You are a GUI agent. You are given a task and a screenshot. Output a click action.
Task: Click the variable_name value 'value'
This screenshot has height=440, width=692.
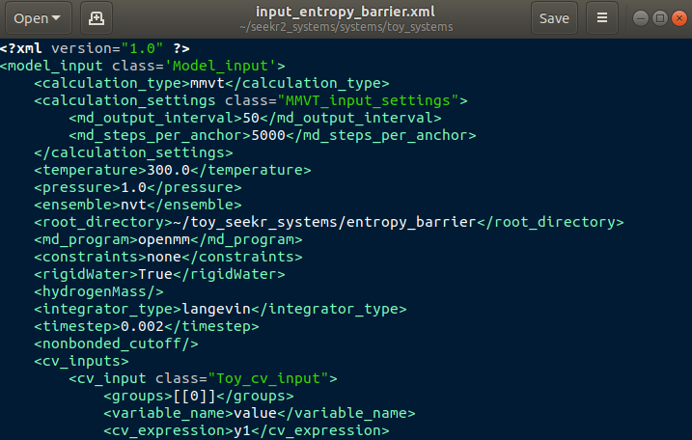(x=255, y=413)
